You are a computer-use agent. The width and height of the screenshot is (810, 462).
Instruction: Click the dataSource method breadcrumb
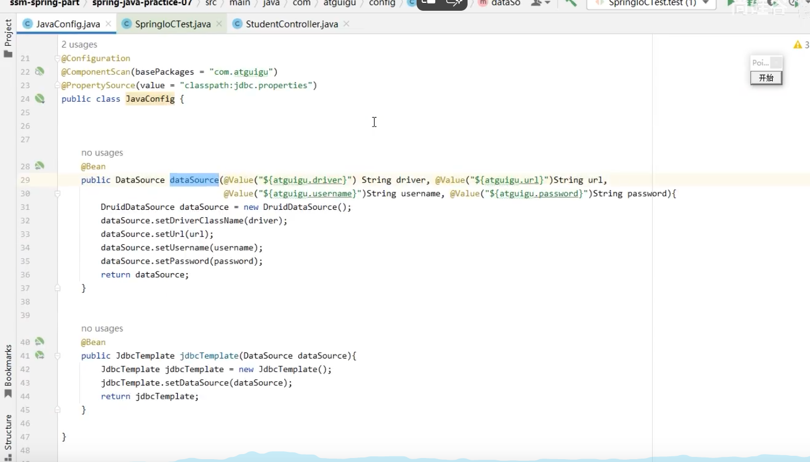[499, 3]
